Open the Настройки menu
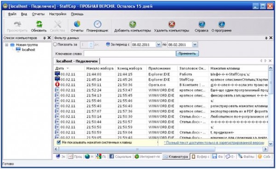Image resolution: width=276 pixels, height=169 pixels. 57,14
